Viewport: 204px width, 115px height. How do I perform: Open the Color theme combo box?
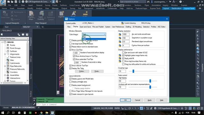pos(94,34)
